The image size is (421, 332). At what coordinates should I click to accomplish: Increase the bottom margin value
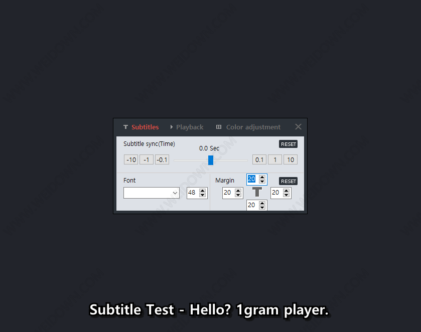point(262,203)
